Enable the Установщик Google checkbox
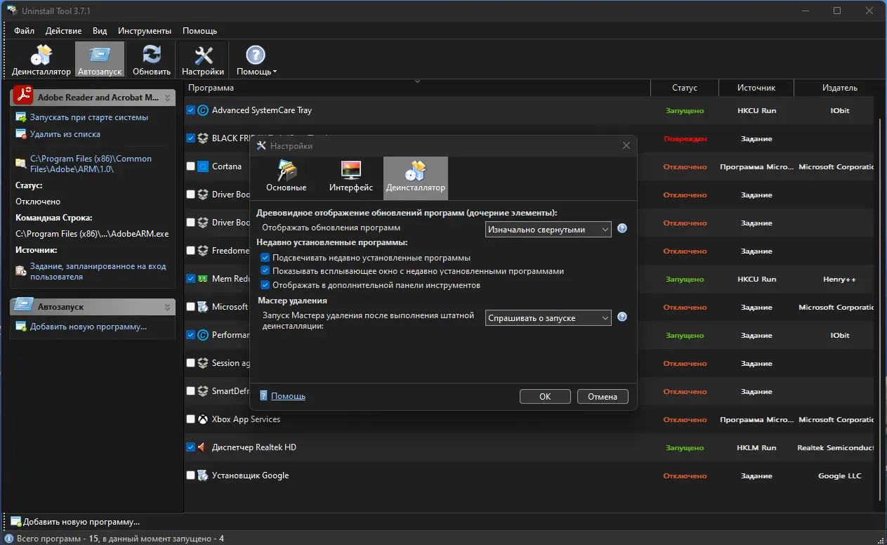This screenshot has width=887, height=545. pyautogui.click(x=190, y=475)
